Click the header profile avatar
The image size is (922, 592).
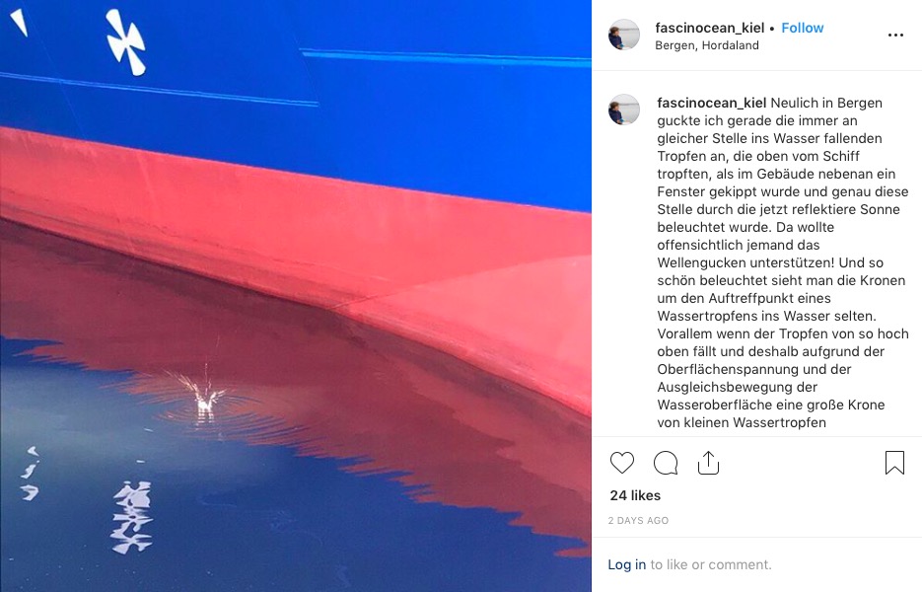click(x=624, y=35)
